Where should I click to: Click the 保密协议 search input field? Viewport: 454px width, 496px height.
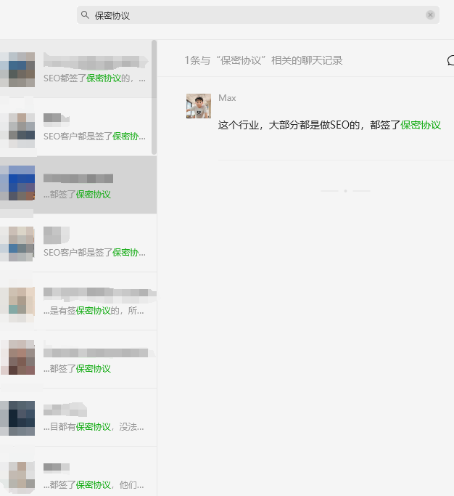257,15
